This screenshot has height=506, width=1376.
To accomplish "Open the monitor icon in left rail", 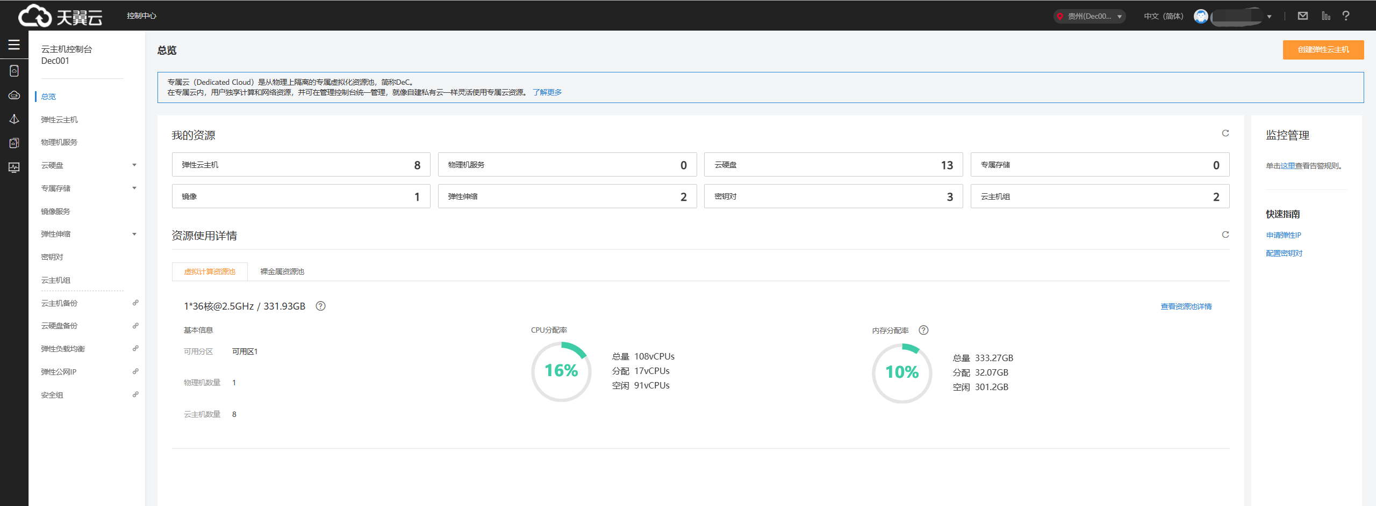I will (x=14, y=167).
